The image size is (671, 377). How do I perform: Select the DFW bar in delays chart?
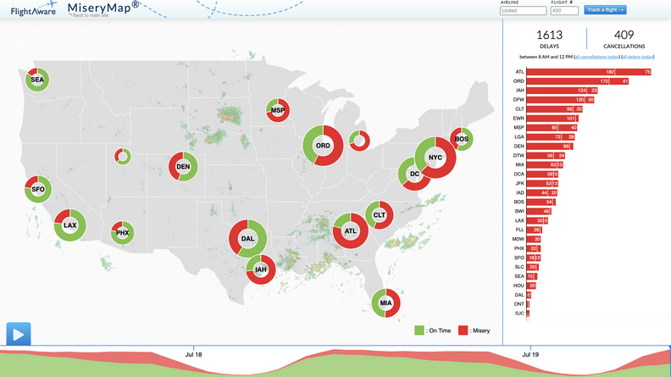(560, 100)
